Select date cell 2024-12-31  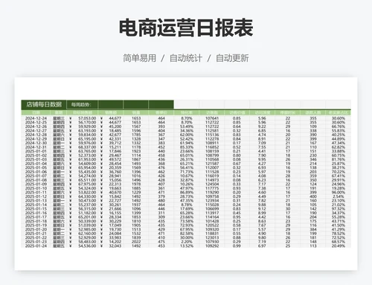36,147
